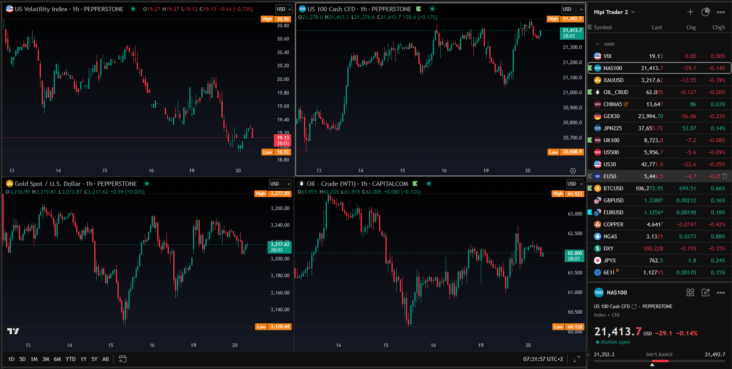Image resolution: width=732 pixels, height=369 pixels.
Task: Click the TradingView logo on the Gold chart
Action: pyautogui.click(x=13, y=331)
